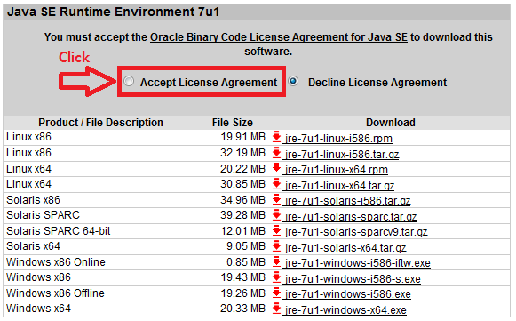
Task: Click download arrow icon for solaris-i586.tar.gz
Action: [x=277, y=199]
